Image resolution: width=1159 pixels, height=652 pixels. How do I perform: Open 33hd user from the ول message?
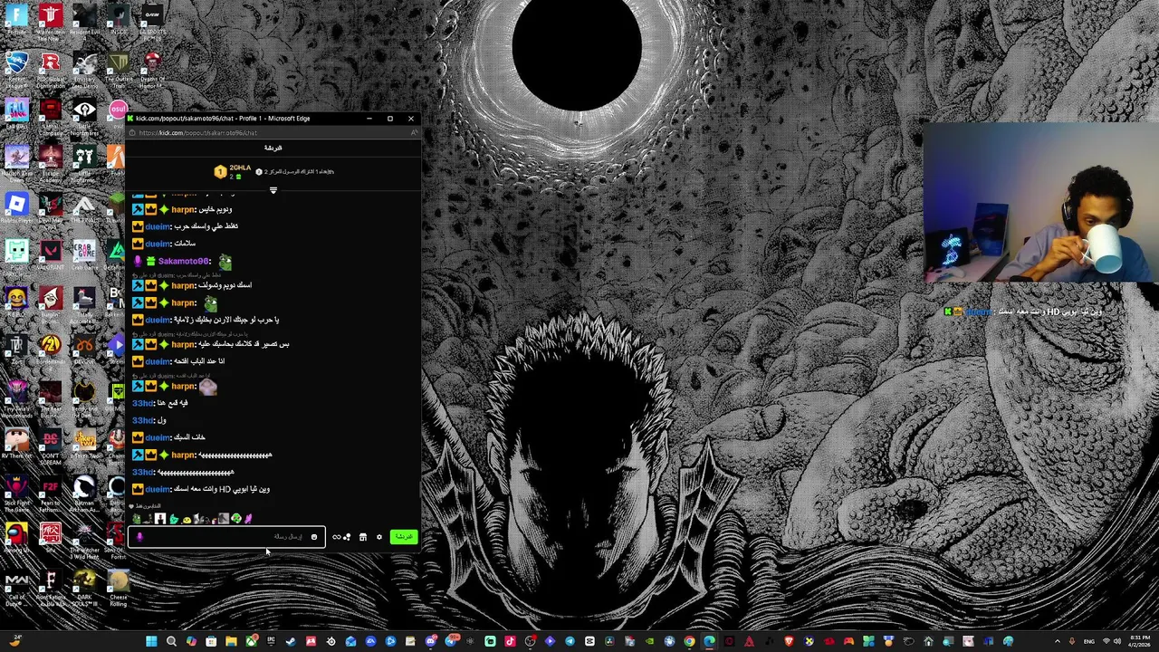[x=142, y=420]
